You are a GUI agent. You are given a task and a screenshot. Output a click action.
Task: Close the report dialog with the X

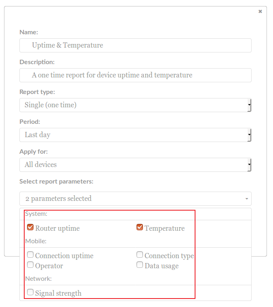tap(260, 11)
